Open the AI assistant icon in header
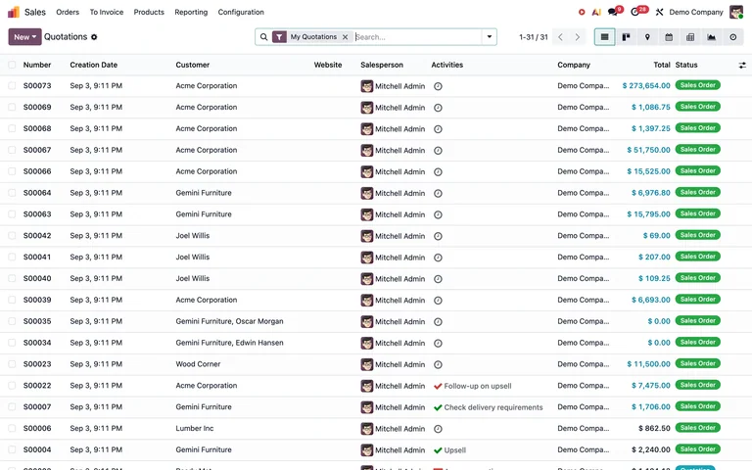This screenshot has height=470, width=752. [x=596, y=12]
